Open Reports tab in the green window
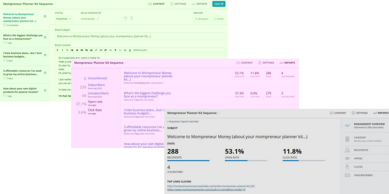 [200, 4]
